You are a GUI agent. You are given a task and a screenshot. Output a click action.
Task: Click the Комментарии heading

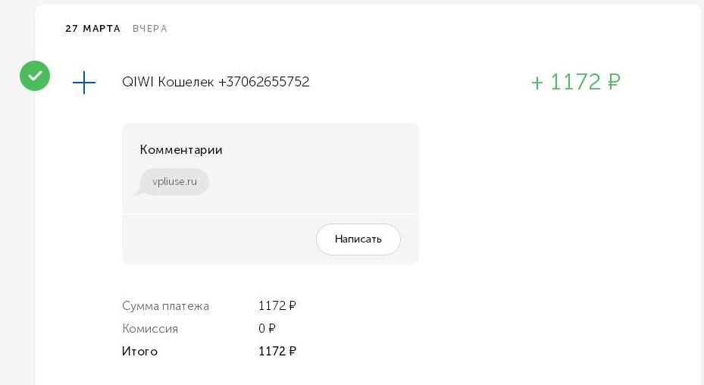click(x=181, y=149)
